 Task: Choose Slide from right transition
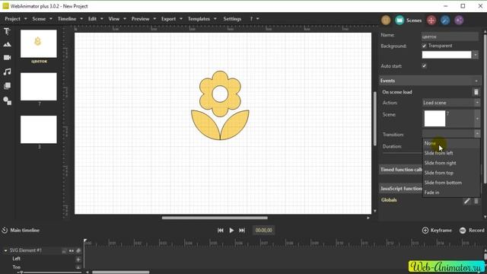(x=451, y=163)
